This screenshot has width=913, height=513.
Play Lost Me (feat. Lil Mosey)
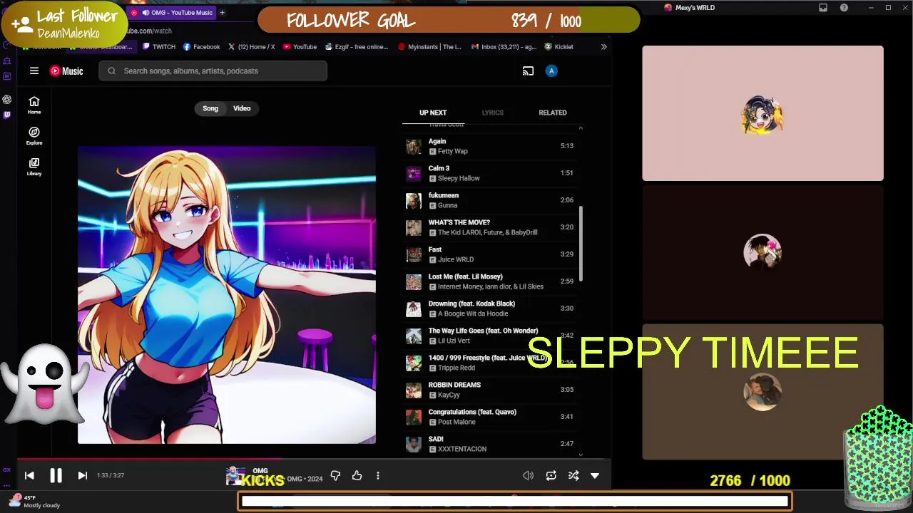489,281
